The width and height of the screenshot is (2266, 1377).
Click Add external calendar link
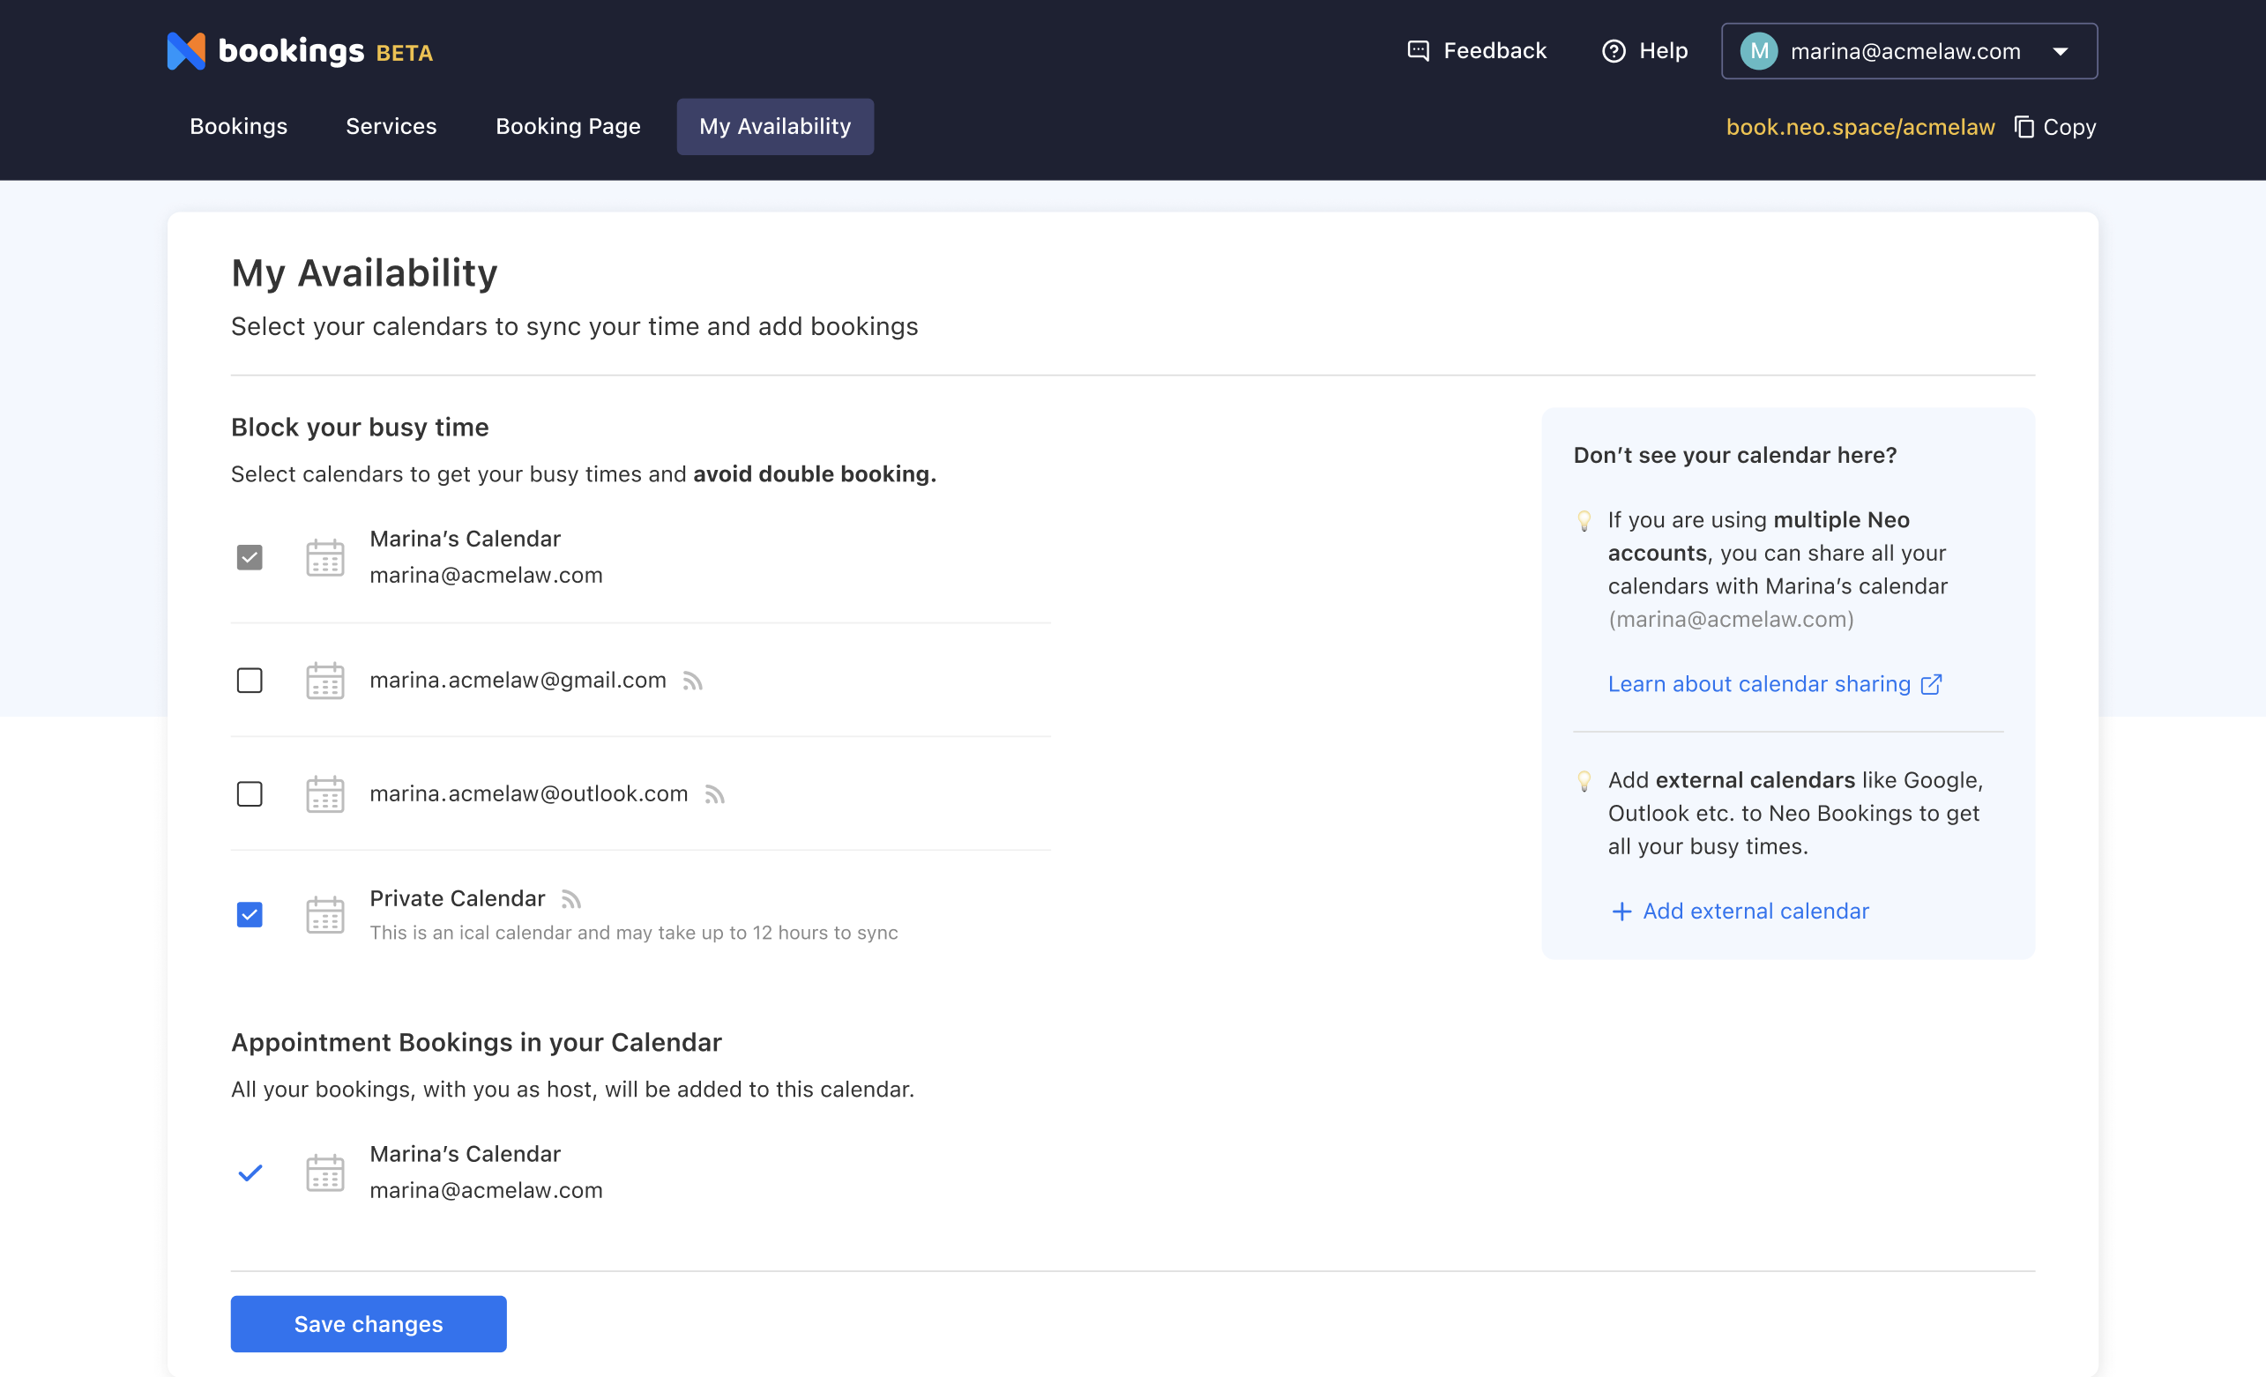click(1740, 911)
